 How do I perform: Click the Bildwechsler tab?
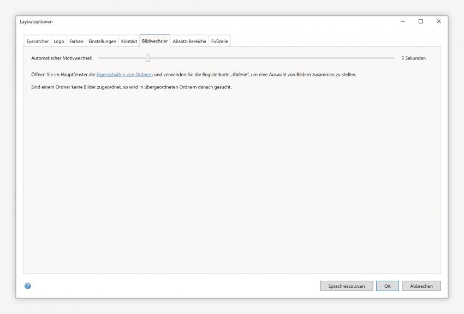point(155,41)
